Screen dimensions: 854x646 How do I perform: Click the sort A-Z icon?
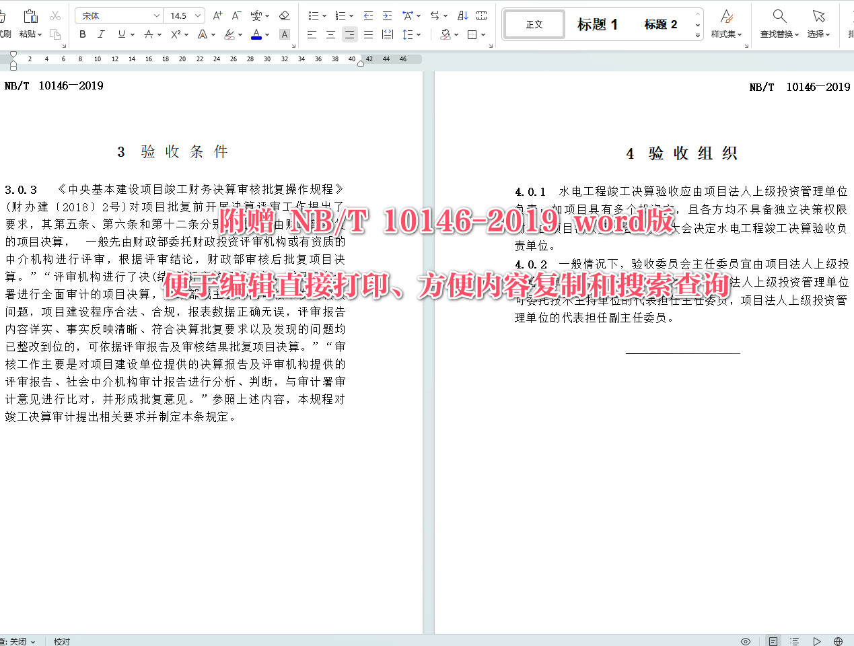click(463, 15)
